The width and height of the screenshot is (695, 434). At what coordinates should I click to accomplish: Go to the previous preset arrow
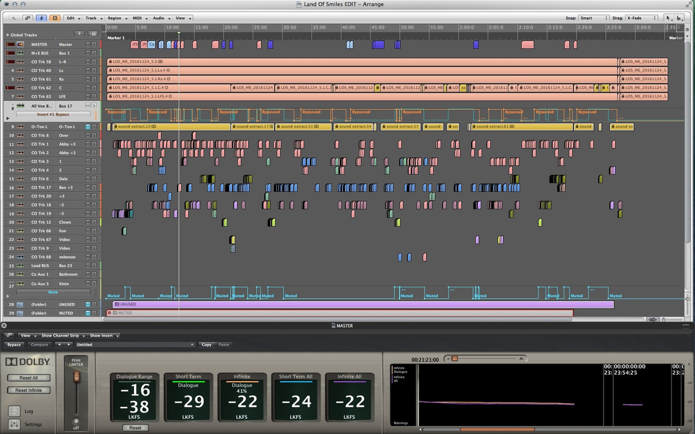click(x=59, y=344)
